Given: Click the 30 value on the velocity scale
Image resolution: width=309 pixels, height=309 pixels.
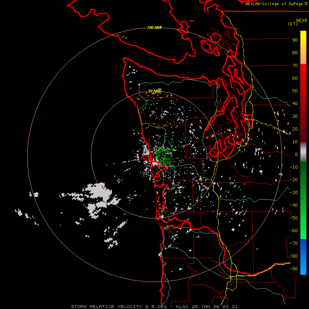Looking at the screenshot, I should (295, 116).
